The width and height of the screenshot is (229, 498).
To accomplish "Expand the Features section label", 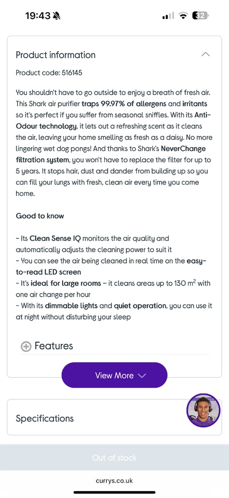I will click(x=53, y=346).
